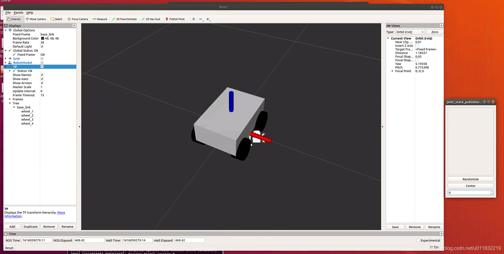
Task: Choose the Select tool
Action: coord(57,19)
